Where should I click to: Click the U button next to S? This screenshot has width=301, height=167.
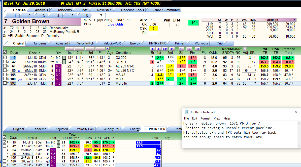[197, 49]
